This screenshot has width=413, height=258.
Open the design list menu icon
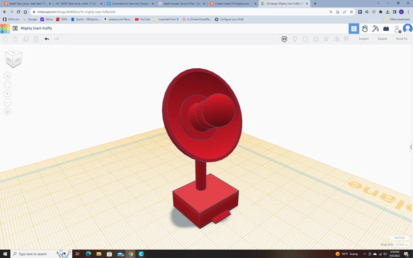pyautogui.click(x=15, y=28)
